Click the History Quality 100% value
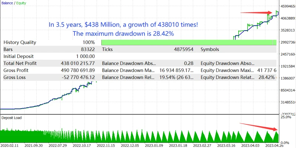Image resolution: width=296 pixels, height=148 pixels. (x=88, y=42)
